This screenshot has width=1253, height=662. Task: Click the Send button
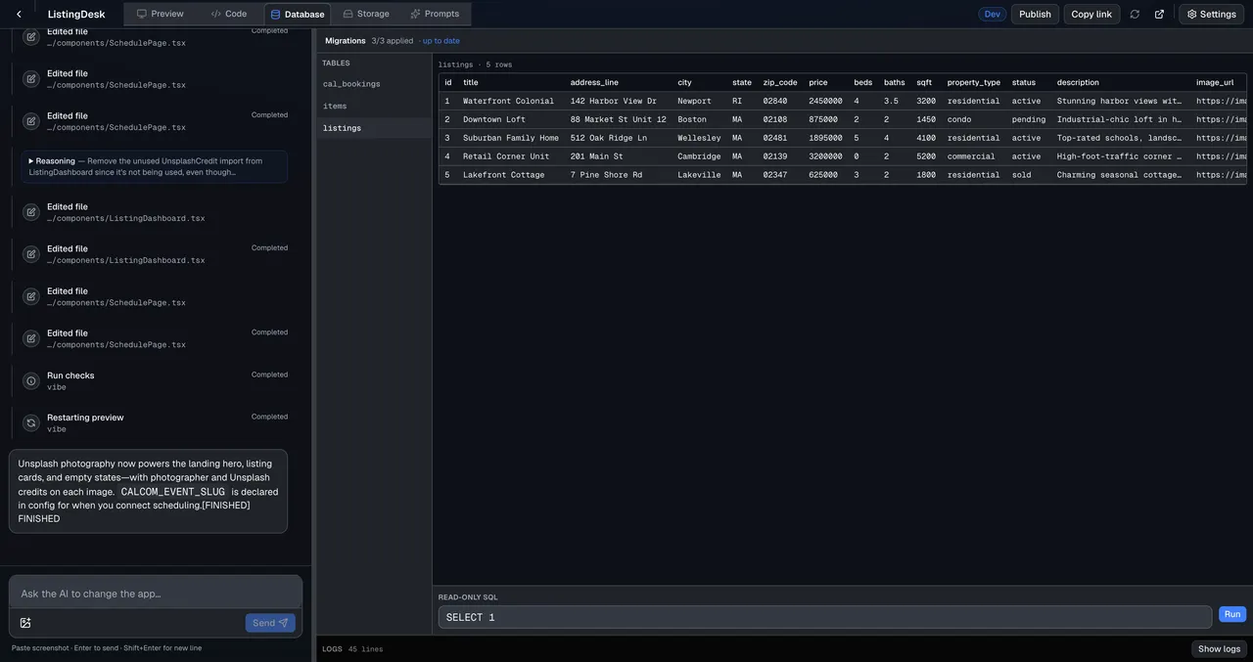(x=270, y=623)
